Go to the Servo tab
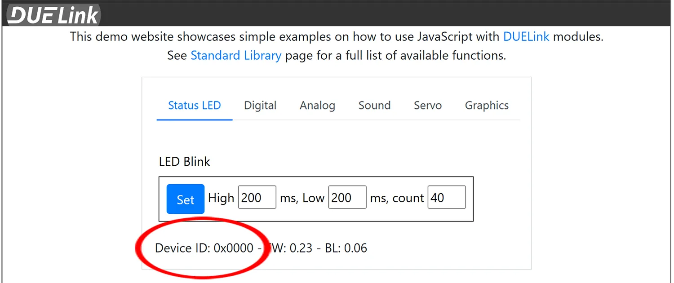 point(427,106)
